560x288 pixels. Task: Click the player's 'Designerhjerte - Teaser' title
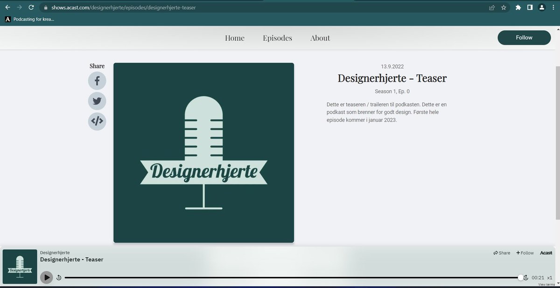coord(72,260)
